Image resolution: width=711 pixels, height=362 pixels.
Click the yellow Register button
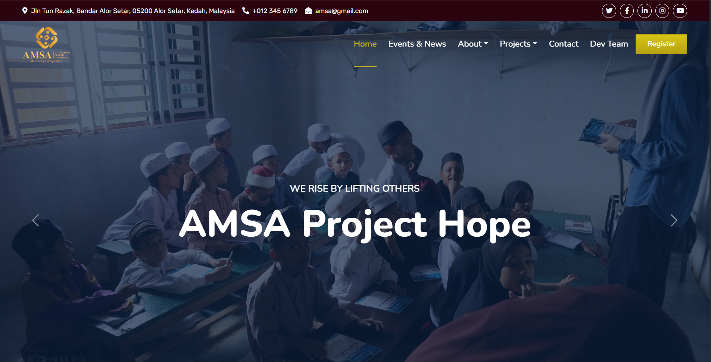point(661,44)
